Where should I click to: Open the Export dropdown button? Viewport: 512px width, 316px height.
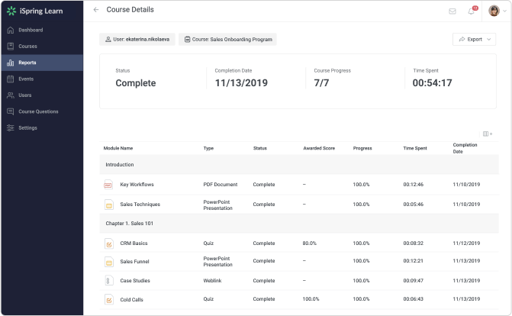474,39
